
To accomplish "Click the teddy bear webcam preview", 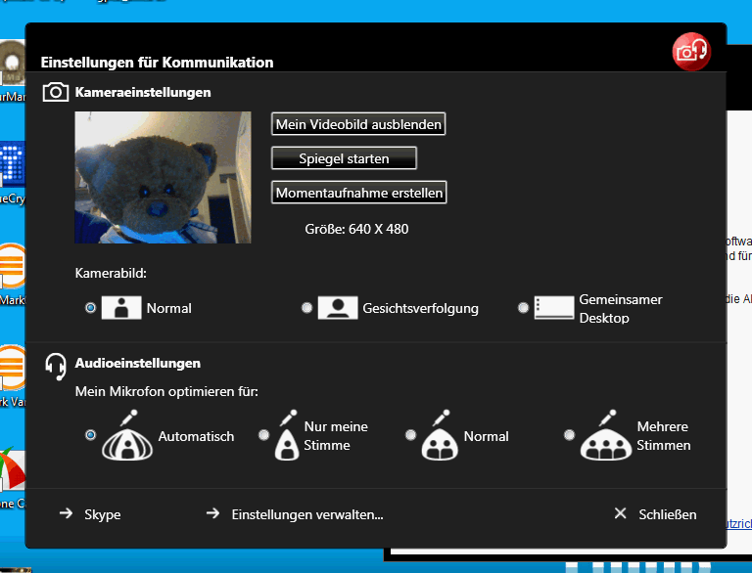I will (x=163, y=177).
